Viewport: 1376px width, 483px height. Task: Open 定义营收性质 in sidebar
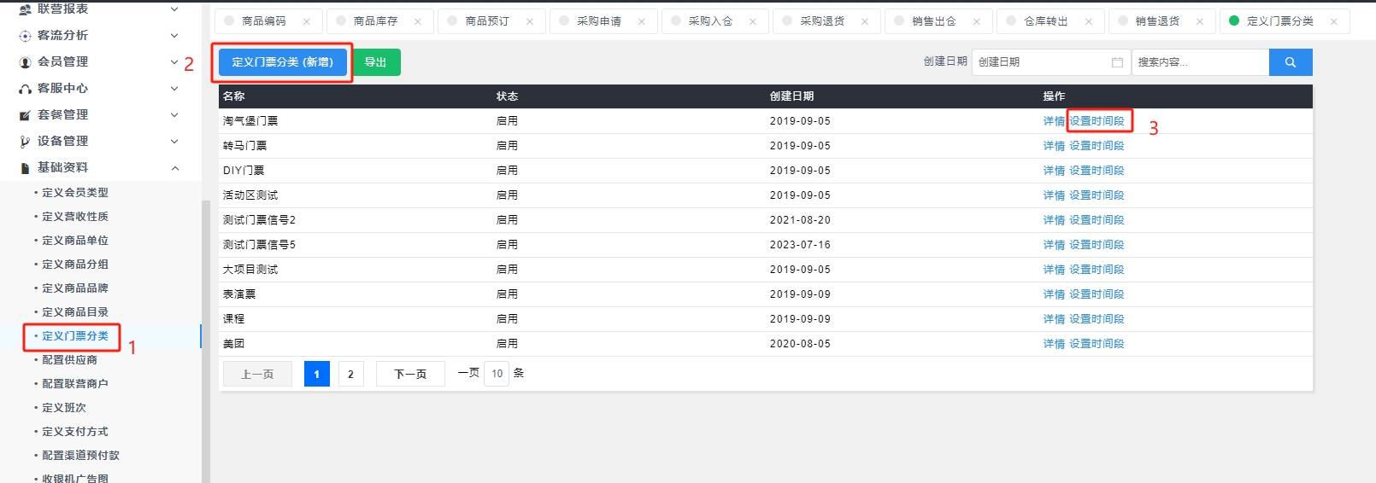point(75,217)
